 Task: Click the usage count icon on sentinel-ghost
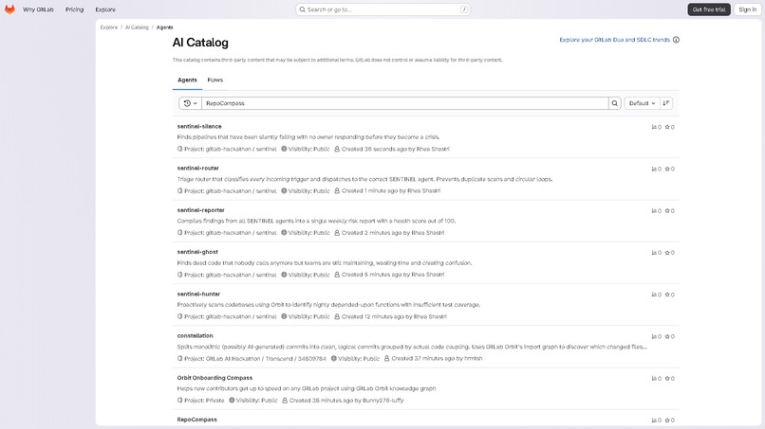[654, 253]
